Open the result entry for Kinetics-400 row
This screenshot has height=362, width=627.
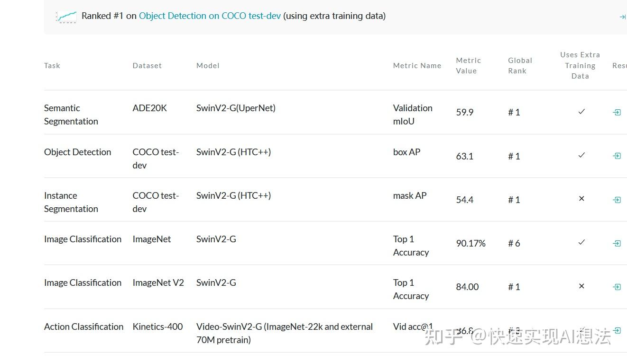[617, 330]
